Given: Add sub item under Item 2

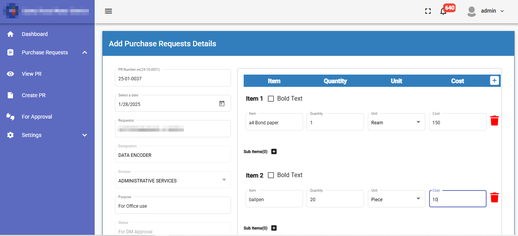Looking at the screenshot, I should pos(274,228).
